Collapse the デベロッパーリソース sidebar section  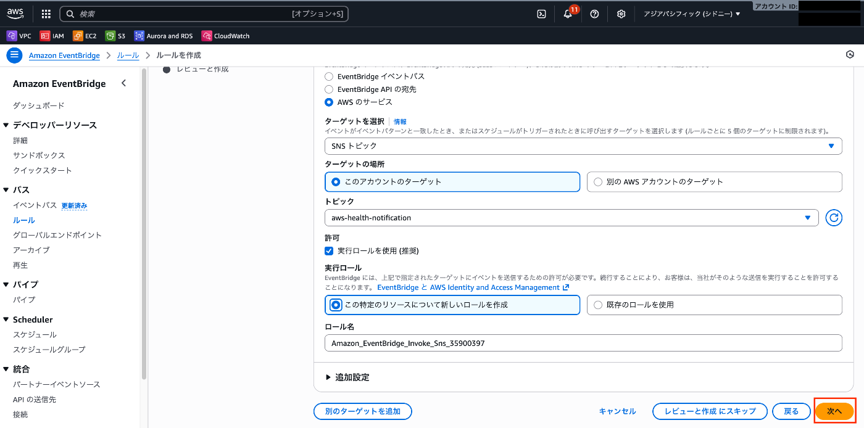click(x=6, y=125)
